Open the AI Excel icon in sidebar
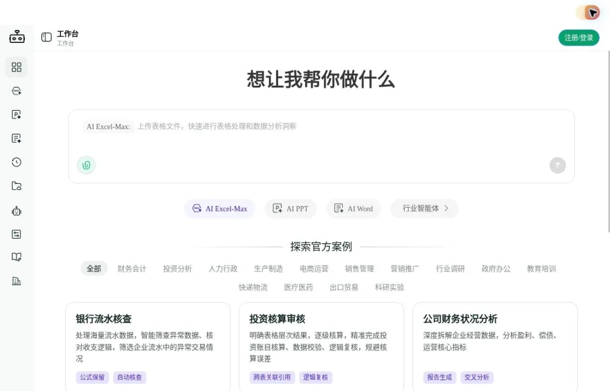 click(16, 91)
